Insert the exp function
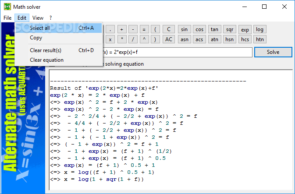Image resolution: width=295 pixels, height=194 pixels. pos(245,29)
